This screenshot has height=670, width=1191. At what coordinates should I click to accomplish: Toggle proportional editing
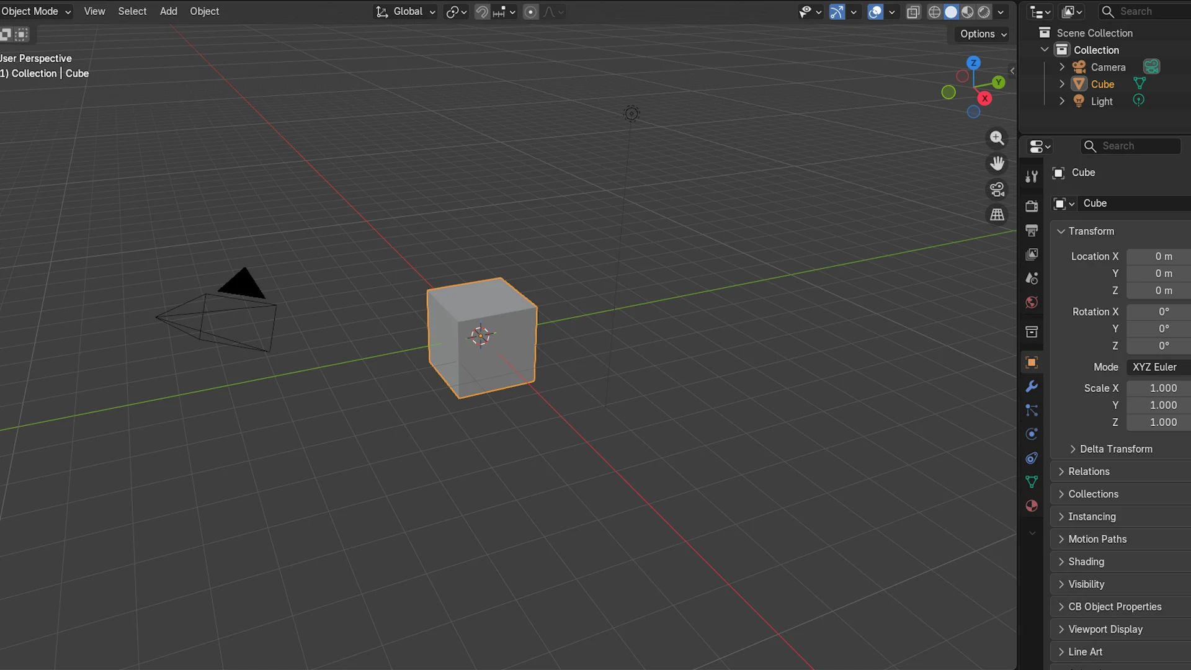(531, 12)
